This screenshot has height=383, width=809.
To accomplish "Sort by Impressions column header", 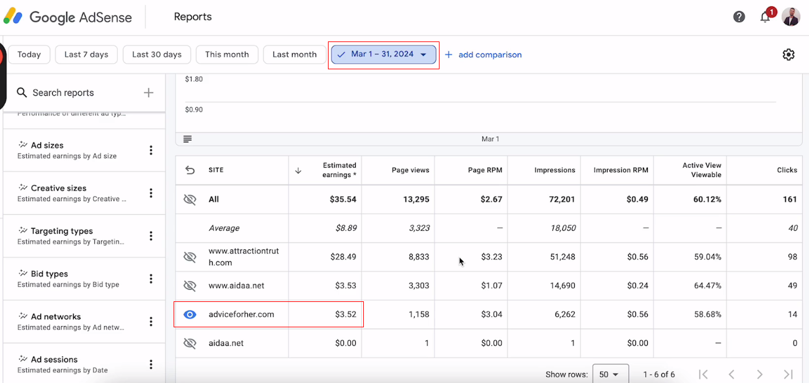I will click(x=555, y=170).
